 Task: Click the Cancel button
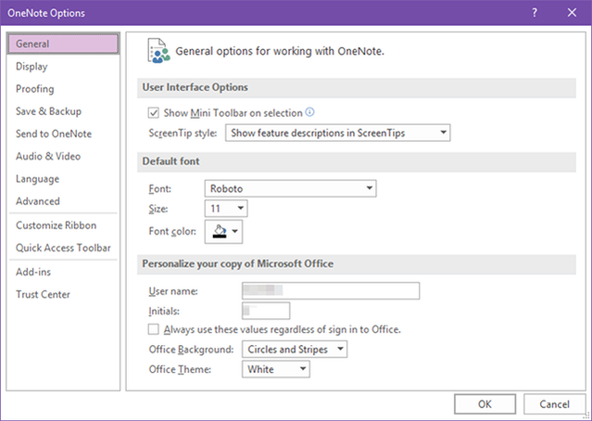pos(554,404)
